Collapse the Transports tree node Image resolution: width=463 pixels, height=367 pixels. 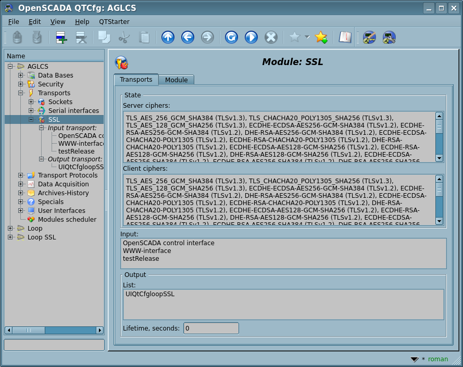pos(21,93)
